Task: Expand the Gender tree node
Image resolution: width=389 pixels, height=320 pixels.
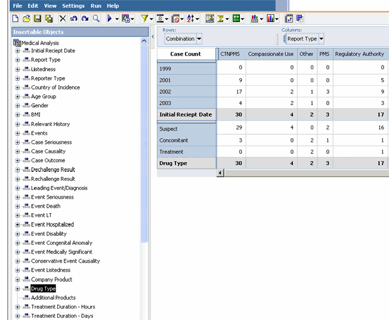Action: coord(17,106)
